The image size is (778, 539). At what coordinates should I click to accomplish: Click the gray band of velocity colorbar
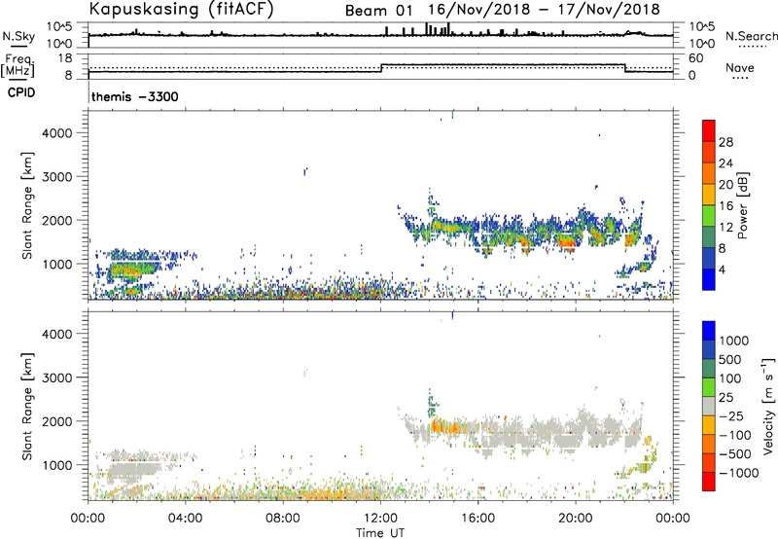[x=709, y=406]
